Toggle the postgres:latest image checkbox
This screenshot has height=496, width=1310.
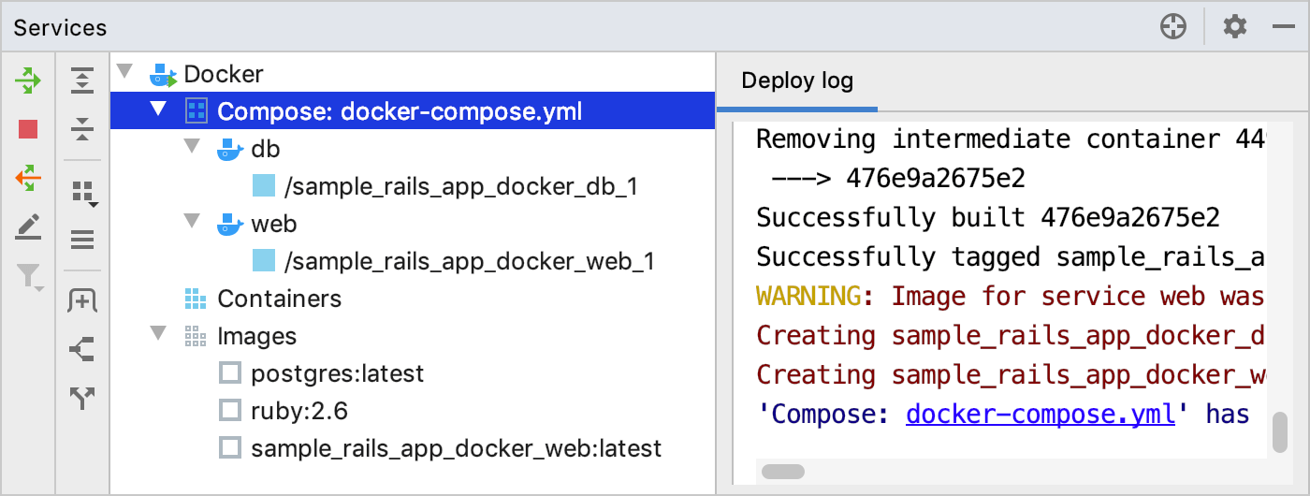coord(229,373)
